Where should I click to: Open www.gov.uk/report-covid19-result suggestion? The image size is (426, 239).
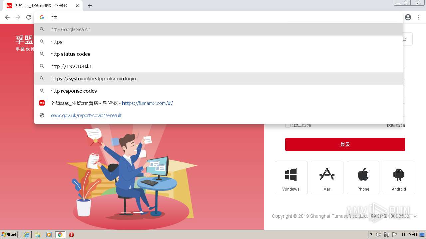coord(218,116)
